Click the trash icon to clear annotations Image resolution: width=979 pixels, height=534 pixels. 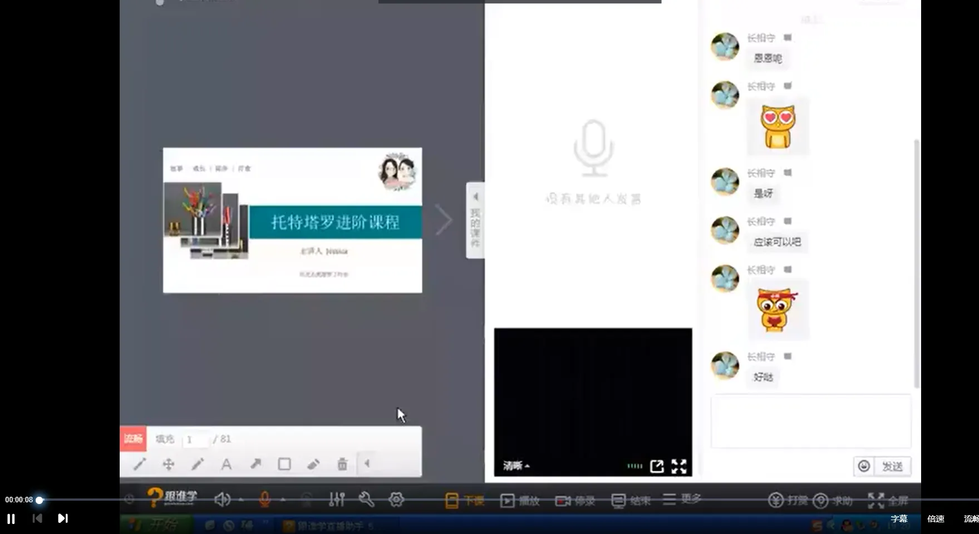[342, 464]
